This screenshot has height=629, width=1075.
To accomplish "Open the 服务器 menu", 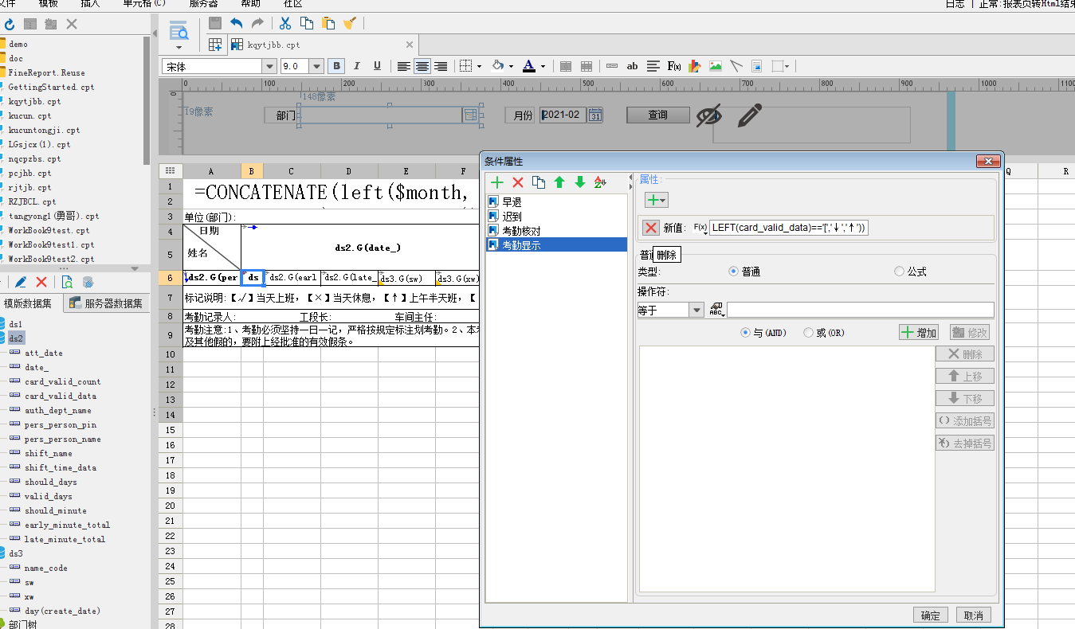I will pos(203,4).
